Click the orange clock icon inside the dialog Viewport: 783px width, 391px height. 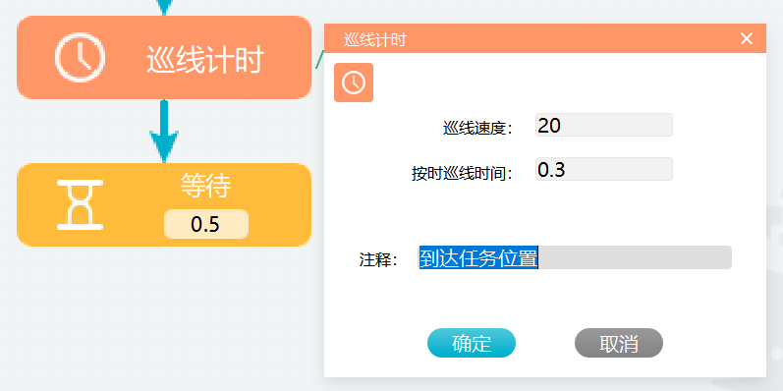tap(354, 83)
